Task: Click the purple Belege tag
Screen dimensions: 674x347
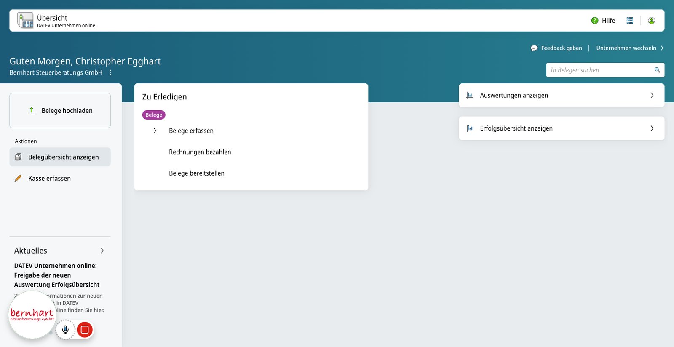Action: 154,115
